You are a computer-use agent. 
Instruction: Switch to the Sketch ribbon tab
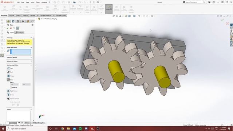[x=18, y=15]
